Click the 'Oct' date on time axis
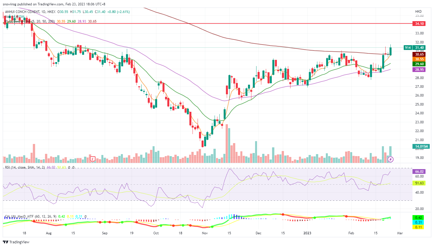 pyautogui.click(x=156, y=233)
